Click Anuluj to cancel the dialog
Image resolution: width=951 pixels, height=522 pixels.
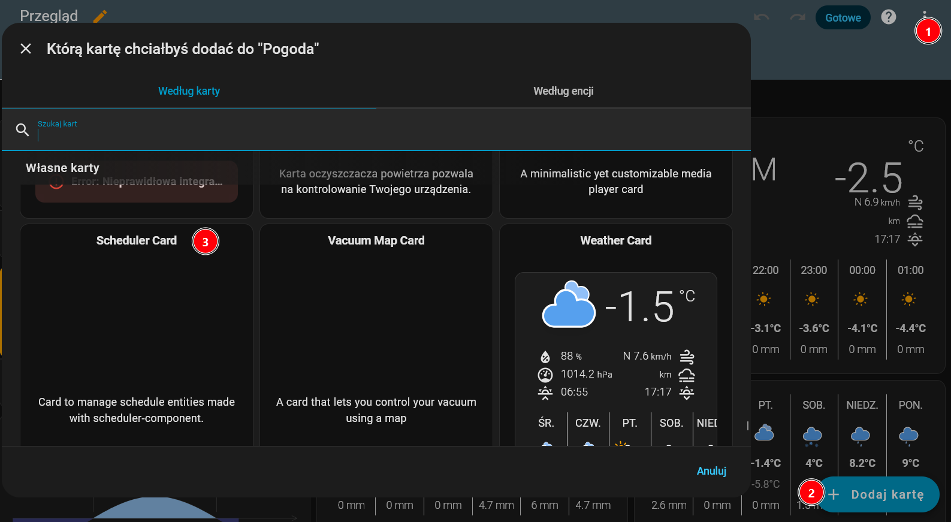(x=711, y=471)
